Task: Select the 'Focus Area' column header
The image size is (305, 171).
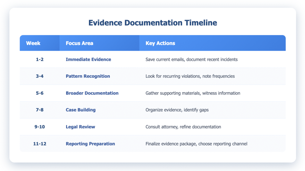Action: pyautogui.click(x=99, y=43)
